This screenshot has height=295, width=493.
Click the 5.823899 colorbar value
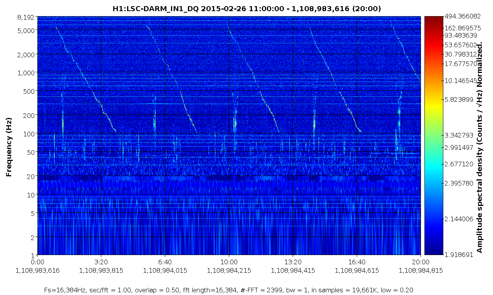[x=459, y=99]
